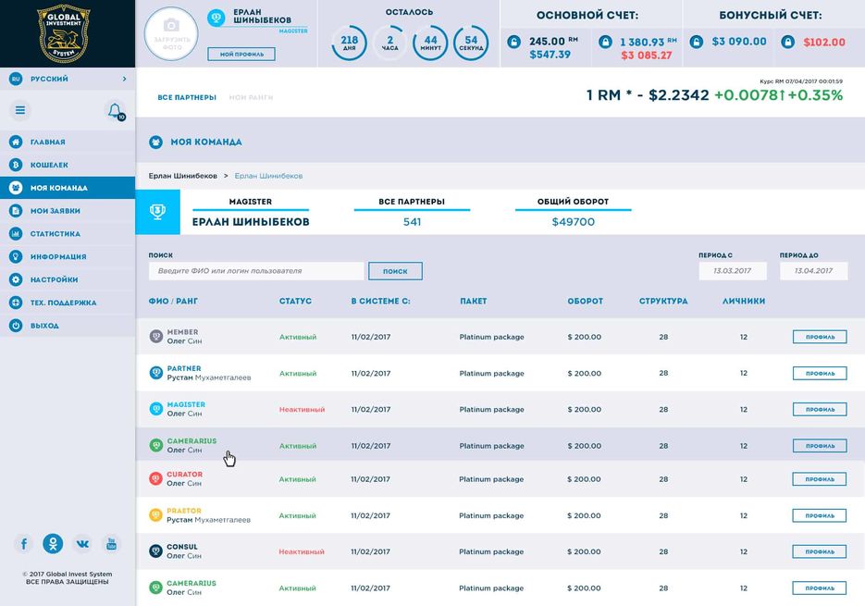Click the gear icon beside Настройки
The height and width of the screenshot is (606, 865).
pos(16,279)
